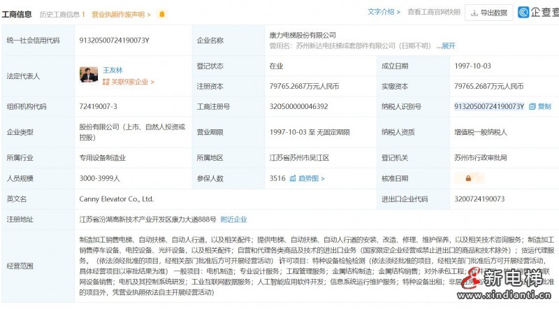Click 复制 to copy taxpayer number
This screenshot has height=309, width=559.
(544, 106)
